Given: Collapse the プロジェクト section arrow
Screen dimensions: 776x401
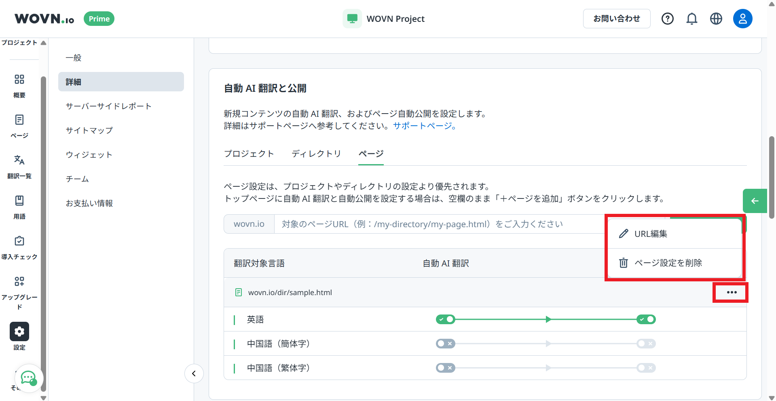Looking at the screenshot, I should 43,43.
